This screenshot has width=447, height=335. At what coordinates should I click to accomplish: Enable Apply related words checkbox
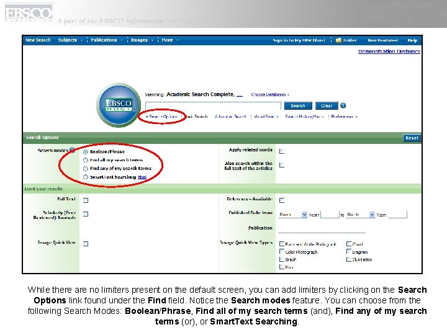[x=282, y=151]
